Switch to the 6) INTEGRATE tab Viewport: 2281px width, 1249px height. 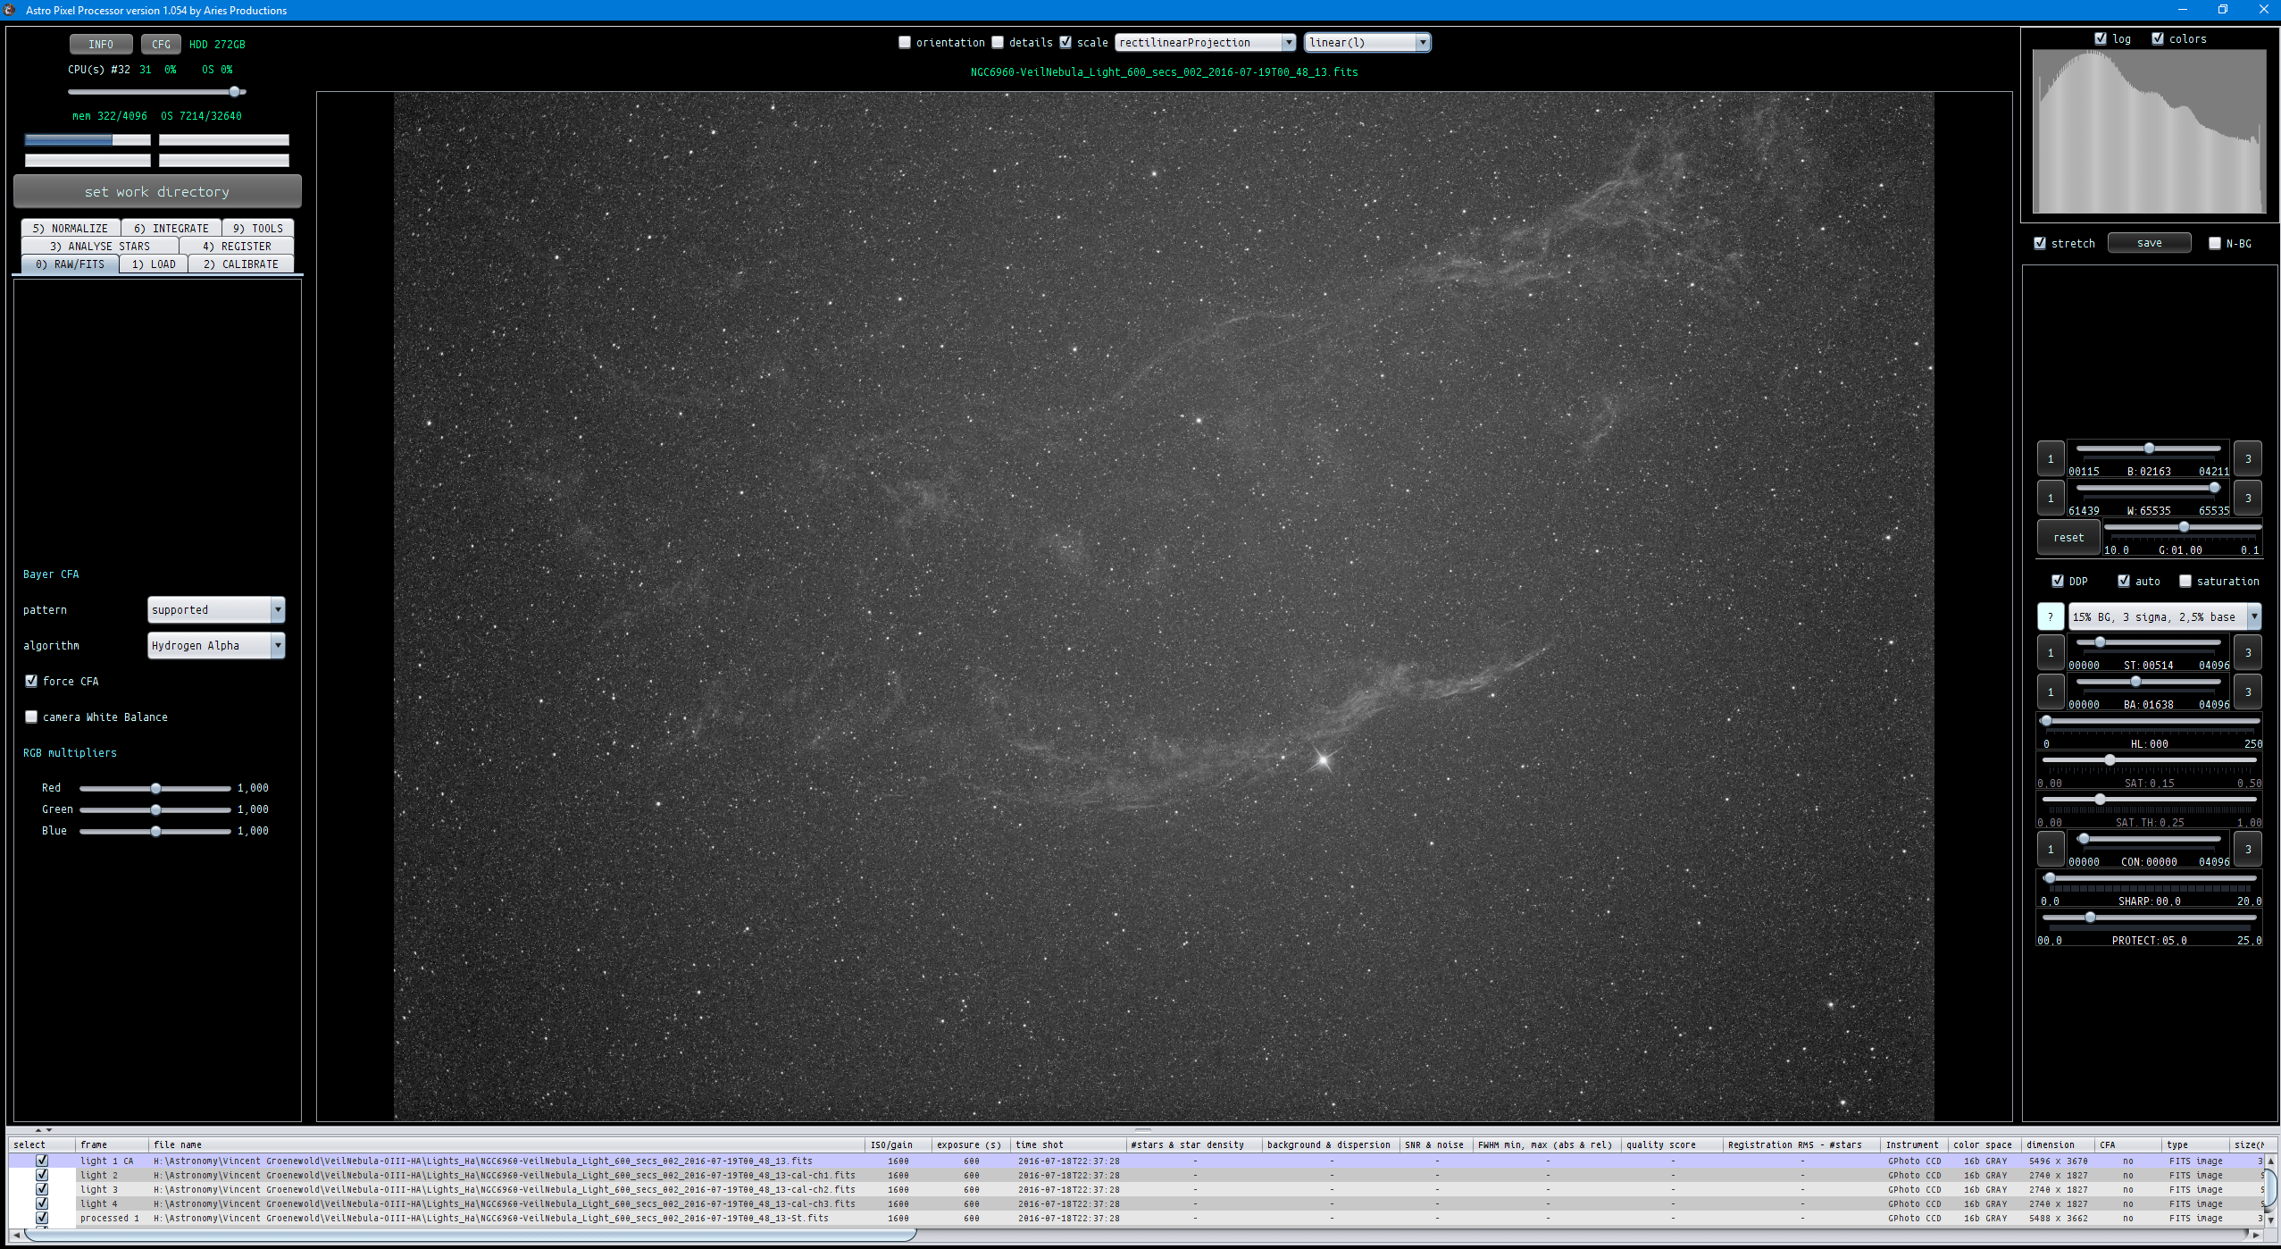click(x=171, y=228)
